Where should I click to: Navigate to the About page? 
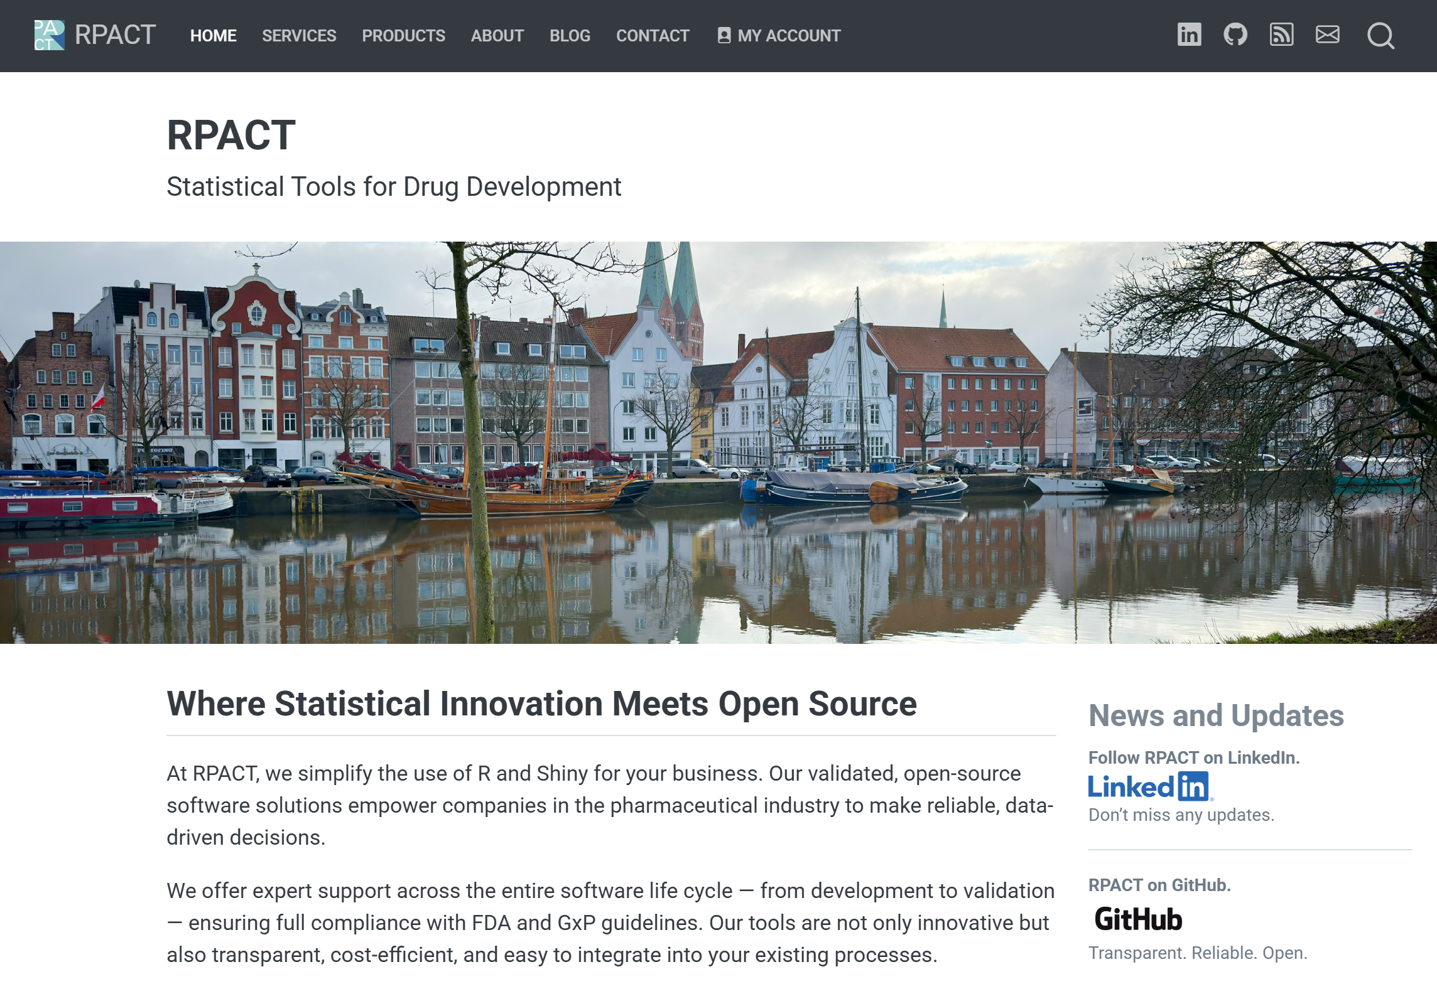point(497,36)
